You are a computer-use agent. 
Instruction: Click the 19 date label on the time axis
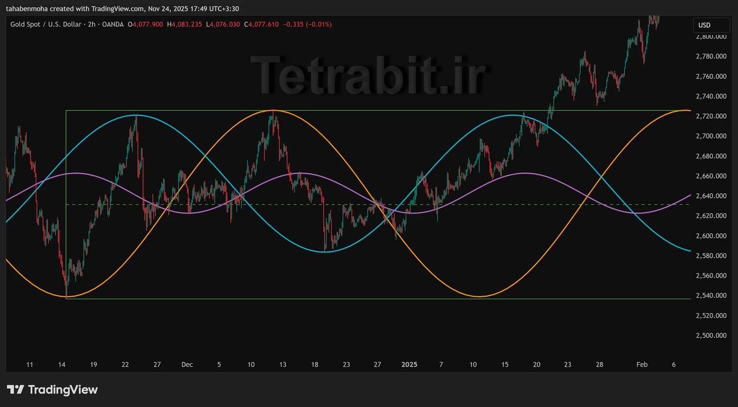click(x=93, y=365)
